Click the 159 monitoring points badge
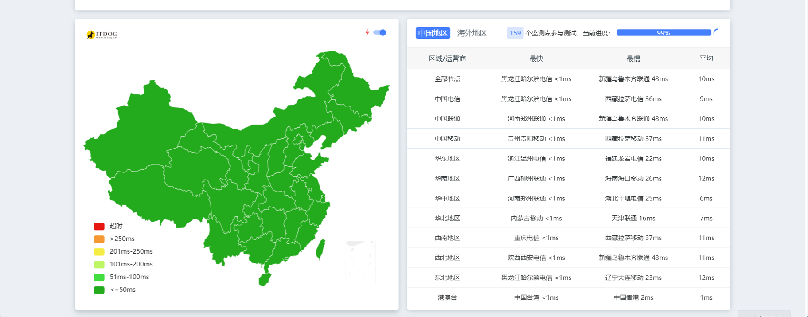 [515, 33]
